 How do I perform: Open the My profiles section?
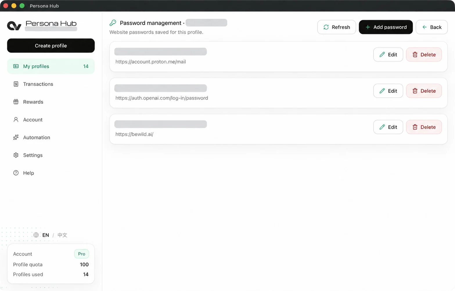coord(51,66)
